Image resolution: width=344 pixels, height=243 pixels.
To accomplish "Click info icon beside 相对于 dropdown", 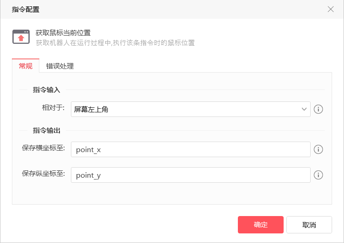I will [x=318, y=109].
